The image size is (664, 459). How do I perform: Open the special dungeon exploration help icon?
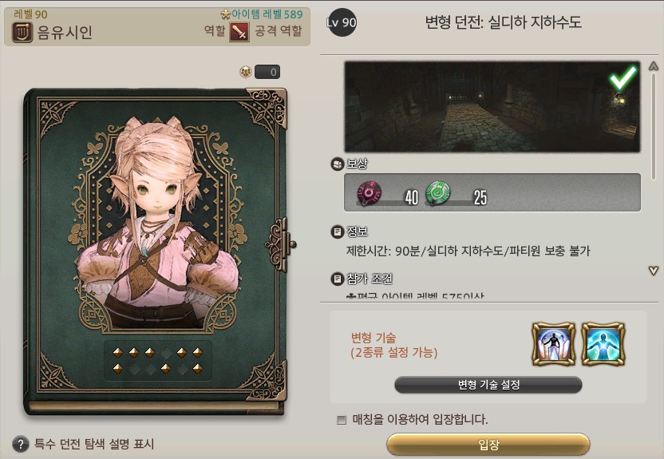coord(20,444)
